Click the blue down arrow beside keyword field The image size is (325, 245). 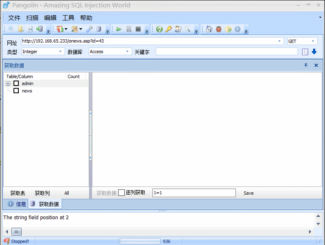[314, 52]
